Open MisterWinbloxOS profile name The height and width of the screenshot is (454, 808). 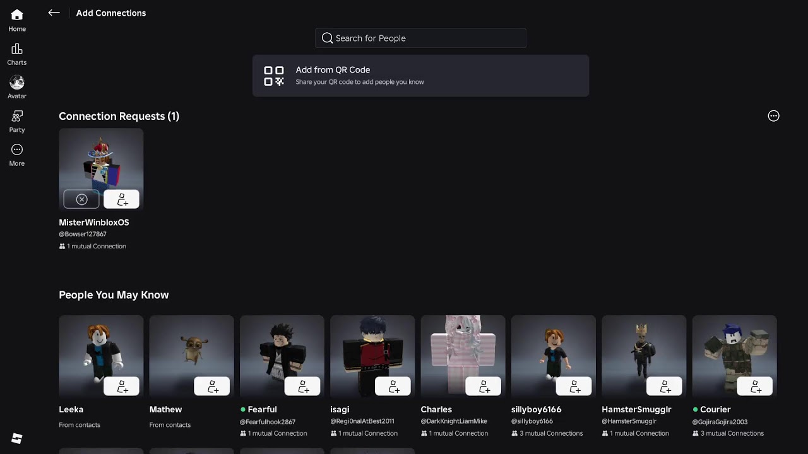click(x=94, y=223)
